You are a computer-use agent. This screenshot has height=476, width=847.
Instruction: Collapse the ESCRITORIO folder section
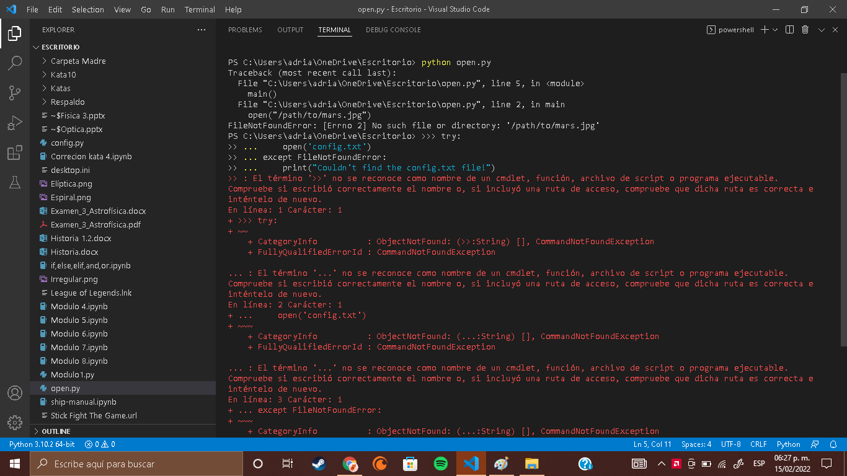click(x=123, y=47)
